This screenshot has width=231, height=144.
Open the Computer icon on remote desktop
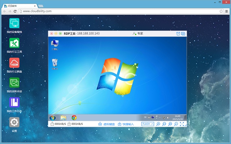pos(55,45)
